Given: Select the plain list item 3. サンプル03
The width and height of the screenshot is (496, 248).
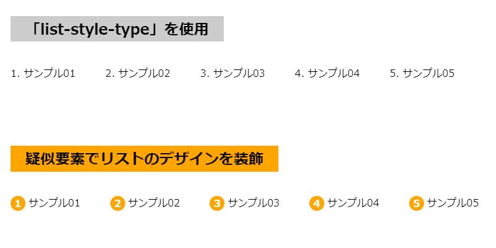Looking at the screenshot, I should coord(232,73).
